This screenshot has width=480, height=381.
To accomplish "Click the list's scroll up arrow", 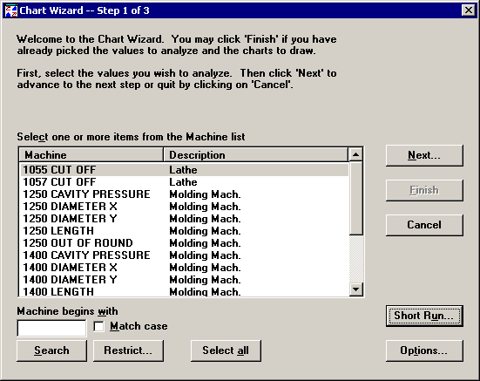I will point(355,154).
